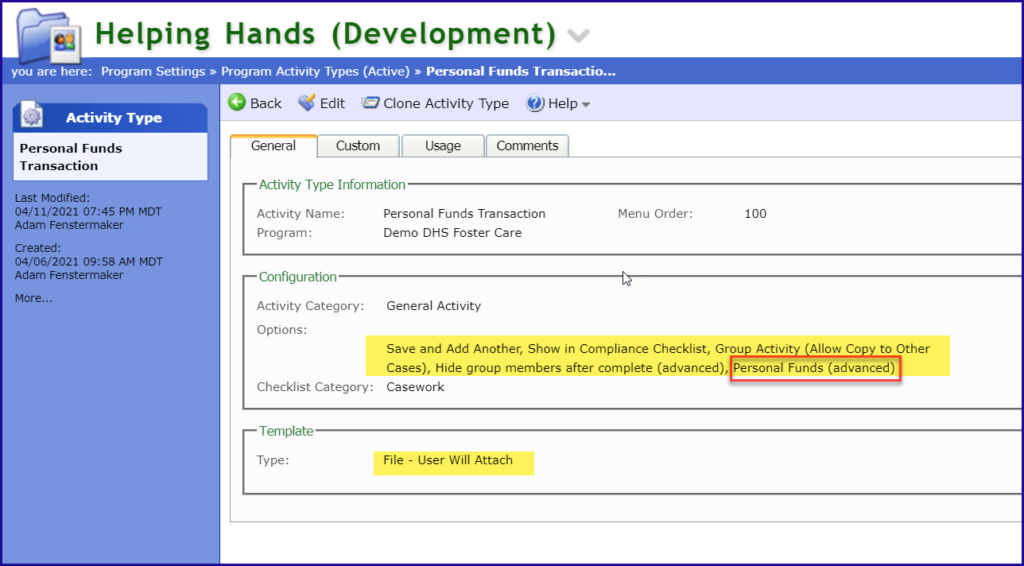Click the green Back arrow icon
1024x566 pixels.
[237, 103]
